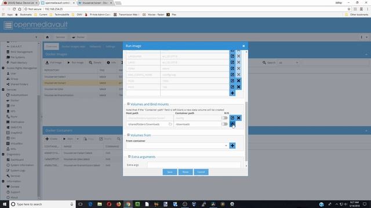Switch to the Overview tab
This screenshot has height=208, width=371.
pos(52,46)
